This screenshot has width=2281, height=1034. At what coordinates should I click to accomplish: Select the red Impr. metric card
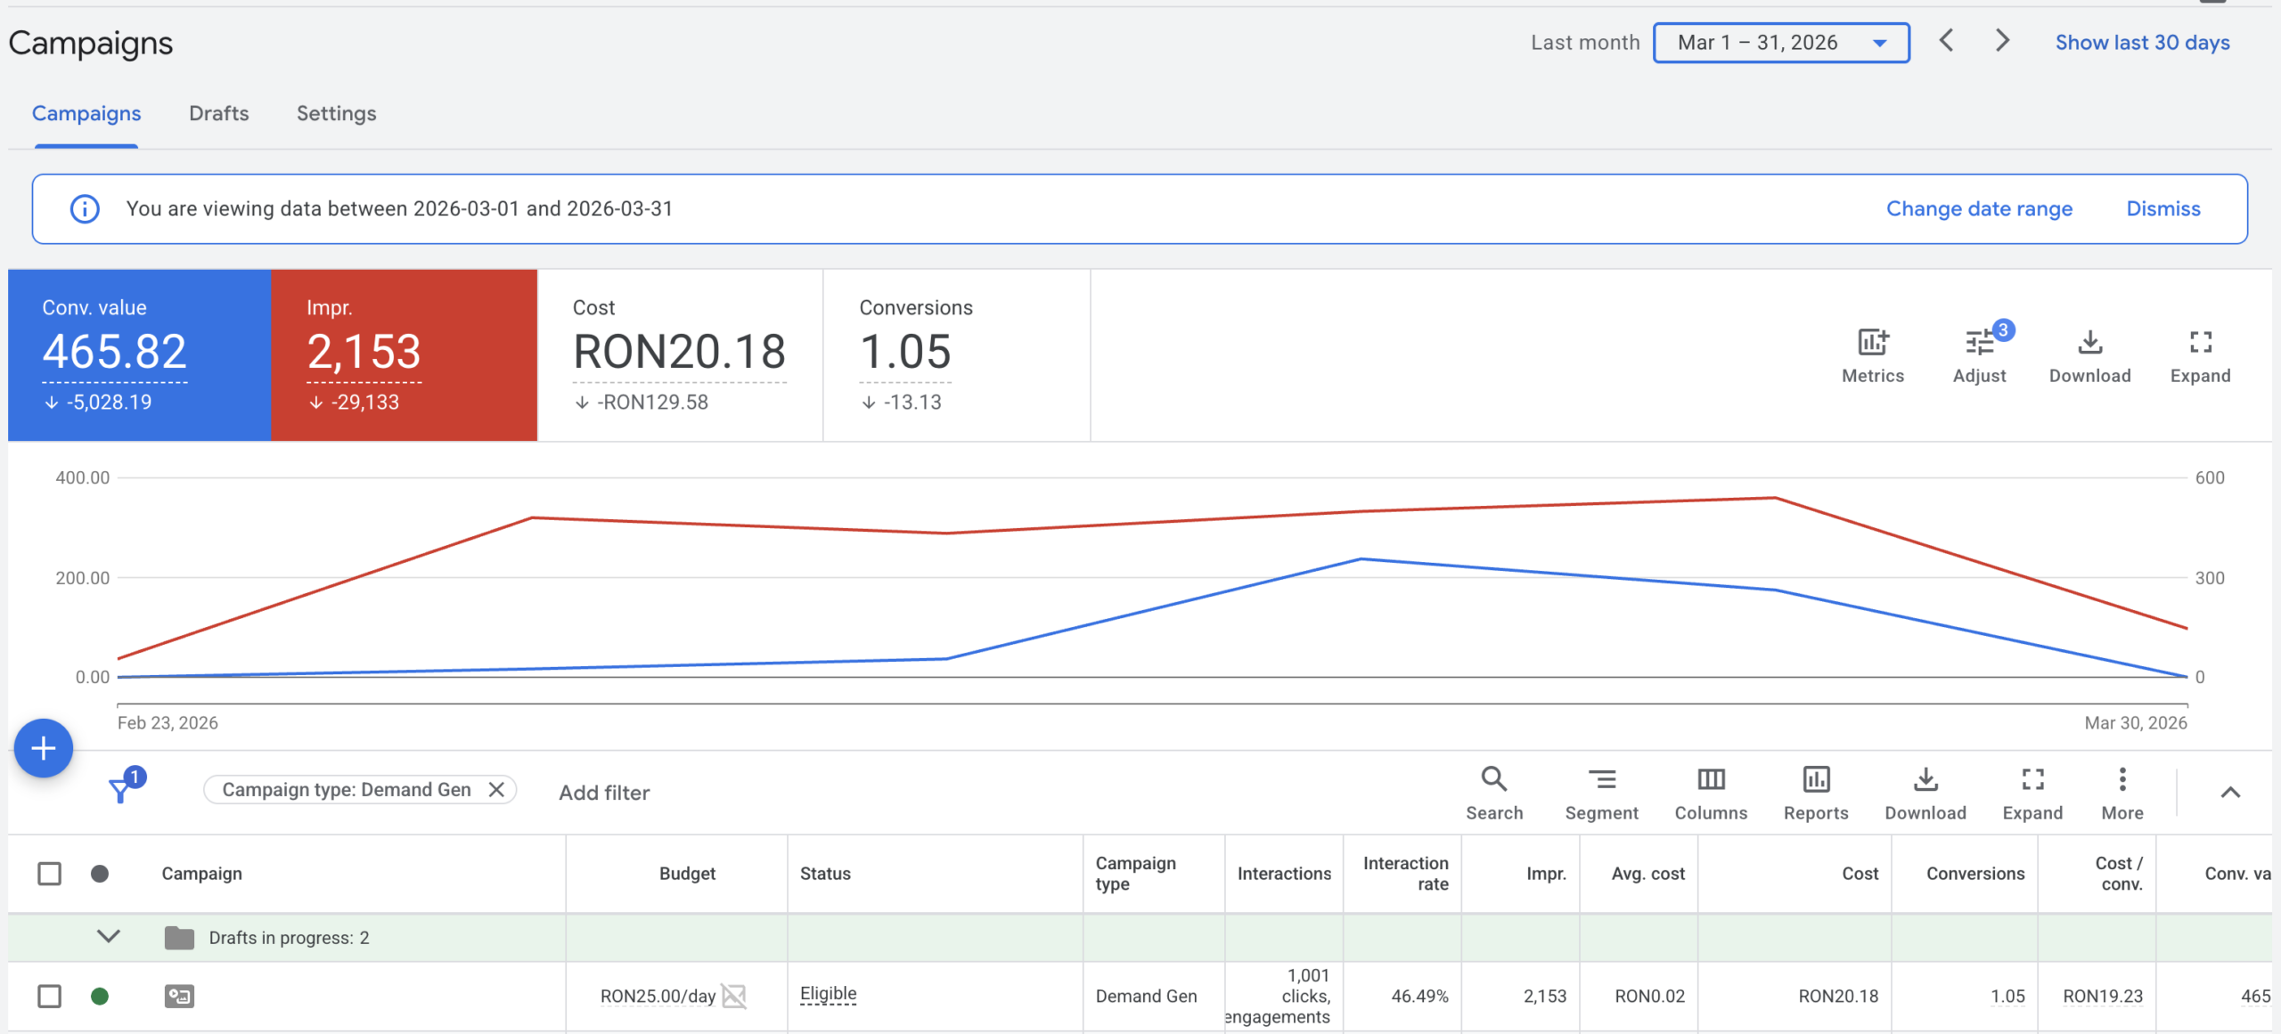(404, 354)
